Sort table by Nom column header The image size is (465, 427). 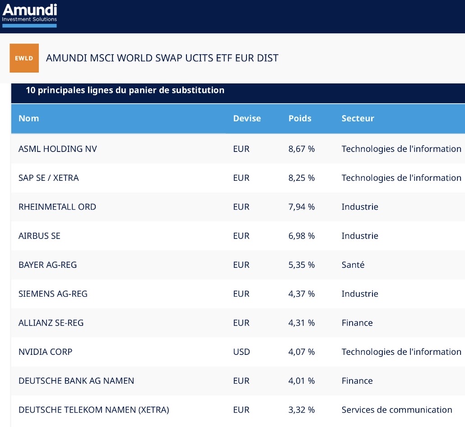tap(29, 119)
